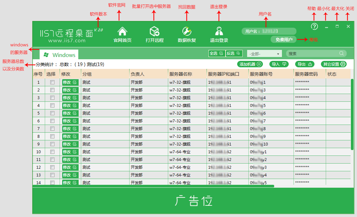Viewport: 357px width, 217px height.
Task: Click the 修改 button in row 5
Action: 70,113
